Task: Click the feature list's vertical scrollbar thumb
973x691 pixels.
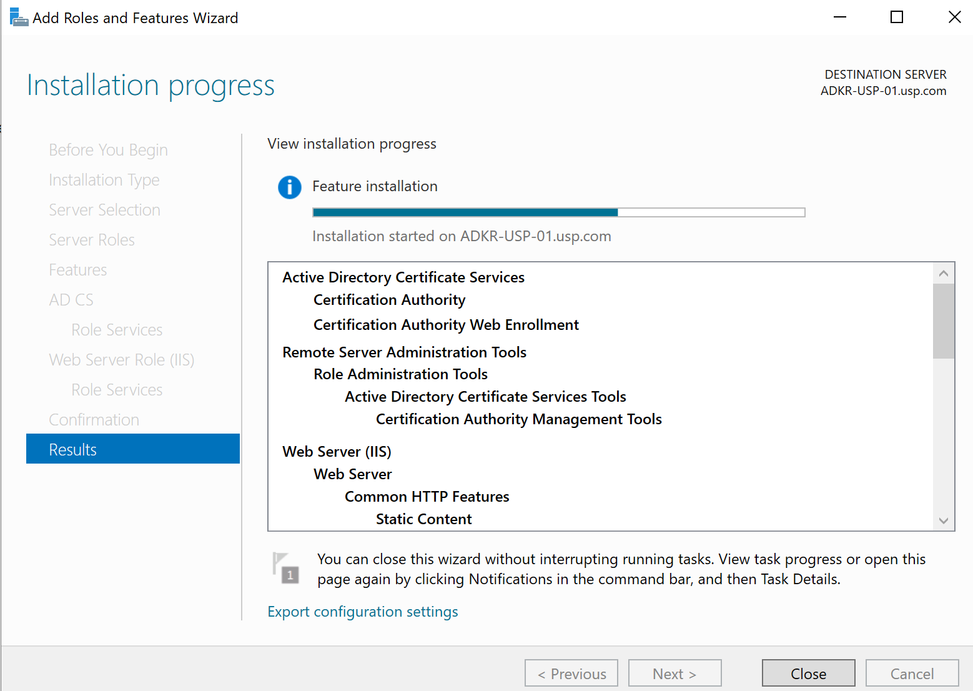Action: pyautogui.click(x=944, y=321)
